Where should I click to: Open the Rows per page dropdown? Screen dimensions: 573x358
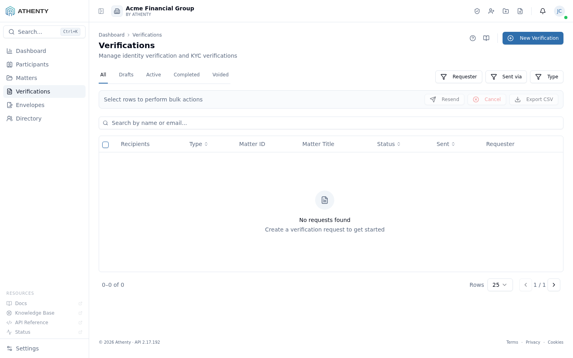pos(500,285)
